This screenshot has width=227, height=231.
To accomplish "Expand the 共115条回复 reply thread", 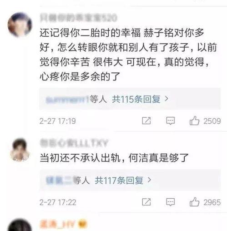I will pos(136,99).
